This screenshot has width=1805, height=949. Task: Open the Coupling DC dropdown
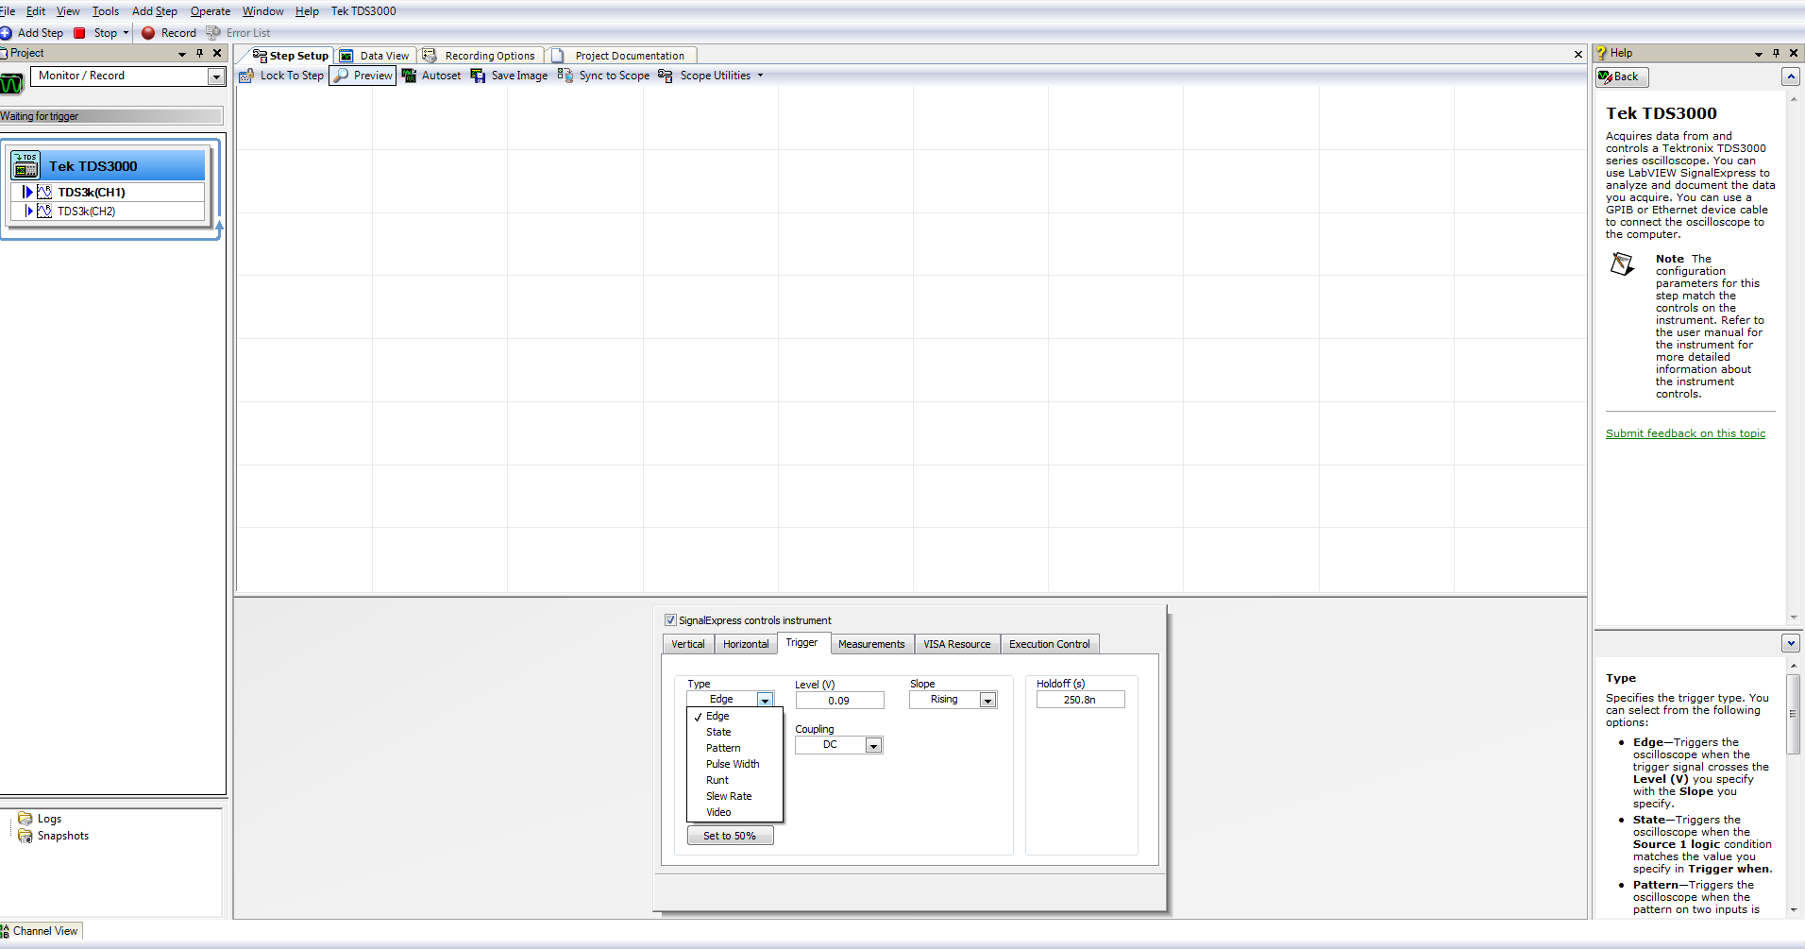874,746
